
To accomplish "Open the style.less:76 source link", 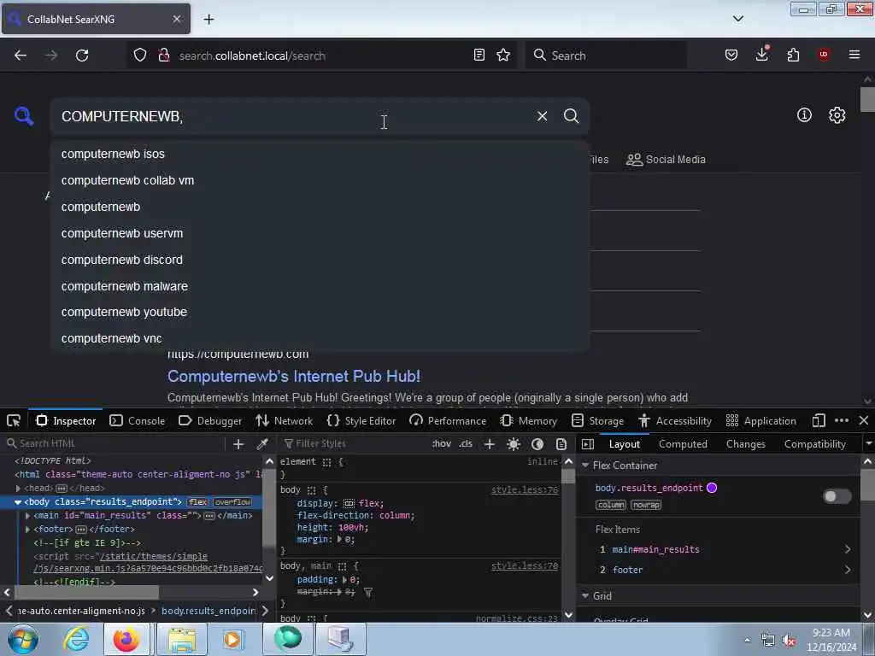I will [524, 489].
